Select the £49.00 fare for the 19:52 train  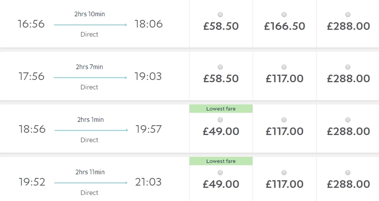(x=220, y=172)
